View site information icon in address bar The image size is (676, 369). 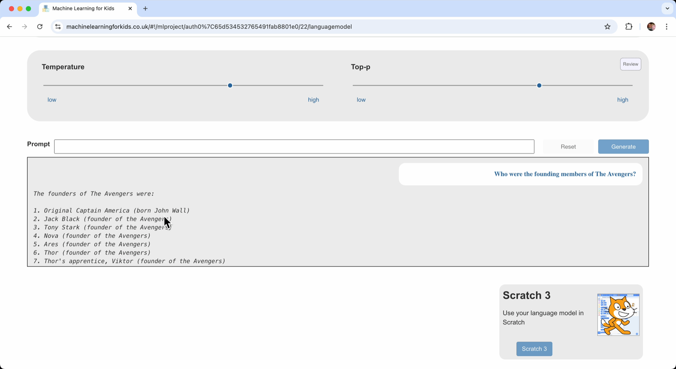pyautogui.click(x=58, y=27)
